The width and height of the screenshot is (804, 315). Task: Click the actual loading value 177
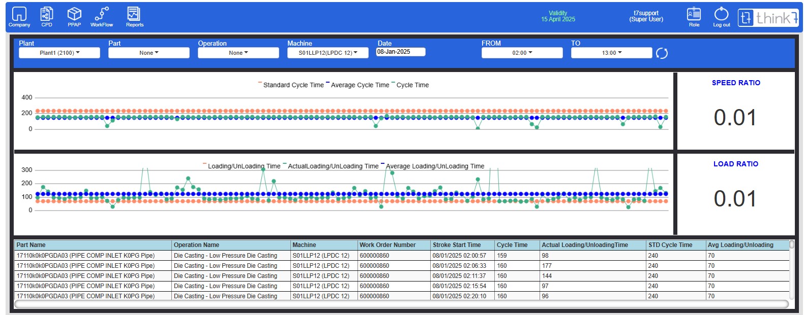[x=547, y=266]
